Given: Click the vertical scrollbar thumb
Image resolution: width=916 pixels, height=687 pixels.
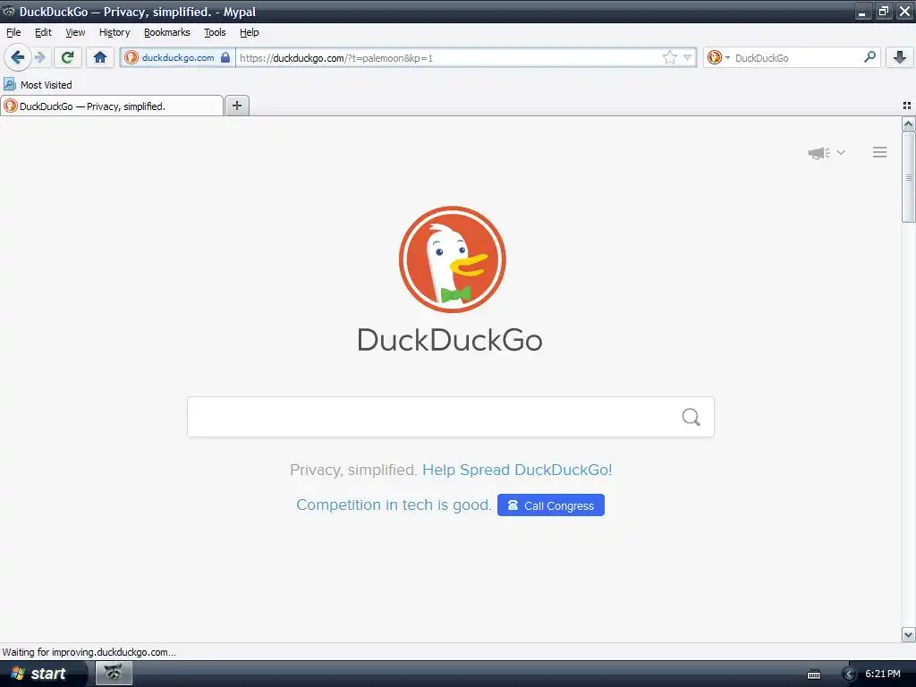Looking at the screenshot, I should [x=909, y=177].
